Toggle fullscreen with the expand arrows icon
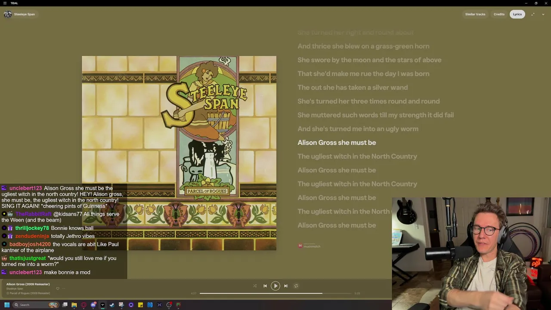Image resolution: width=551 pixels, height=310 pixels. [533, 14]
